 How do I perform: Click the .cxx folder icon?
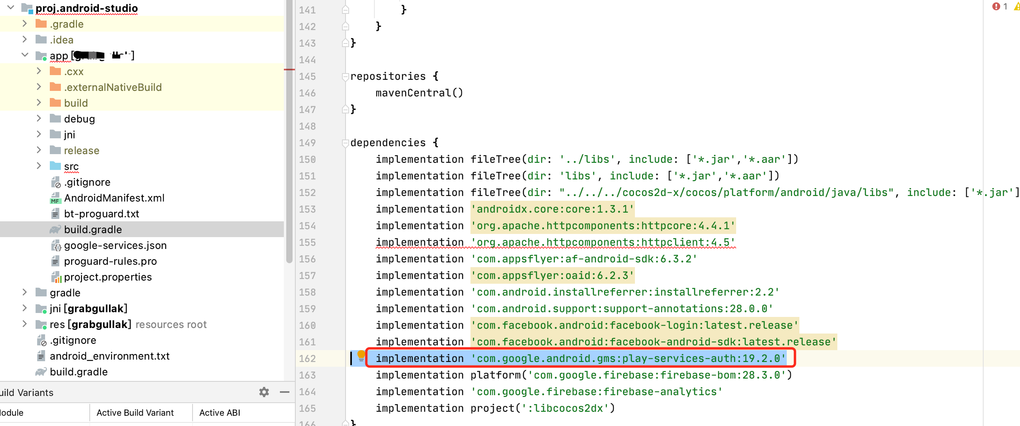55,71
